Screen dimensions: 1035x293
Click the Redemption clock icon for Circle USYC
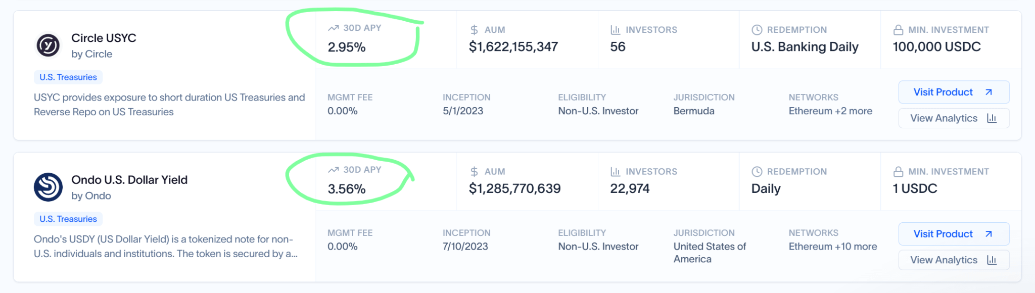click(x=757, y=30)
